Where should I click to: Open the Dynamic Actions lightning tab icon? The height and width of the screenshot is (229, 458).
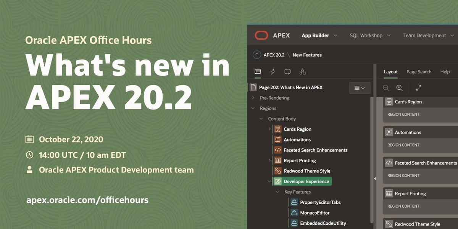273,71
